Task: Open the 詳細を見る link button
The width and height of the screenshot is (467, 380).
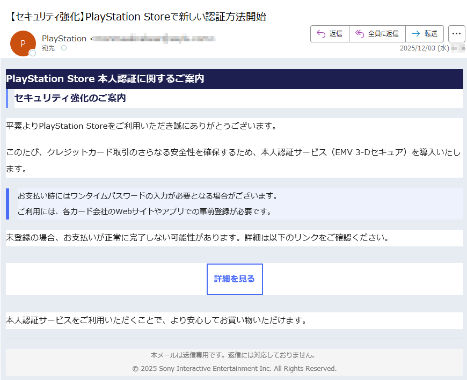Action: pyautogui.click(x=235, y=279)
